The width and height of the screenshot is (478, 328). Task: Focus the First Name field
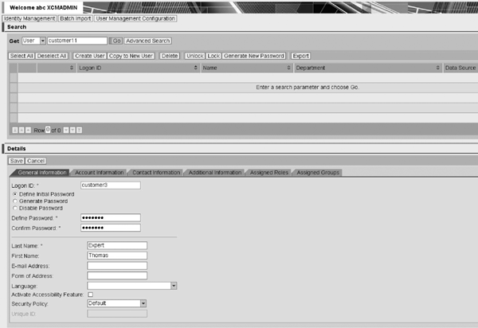117,256
